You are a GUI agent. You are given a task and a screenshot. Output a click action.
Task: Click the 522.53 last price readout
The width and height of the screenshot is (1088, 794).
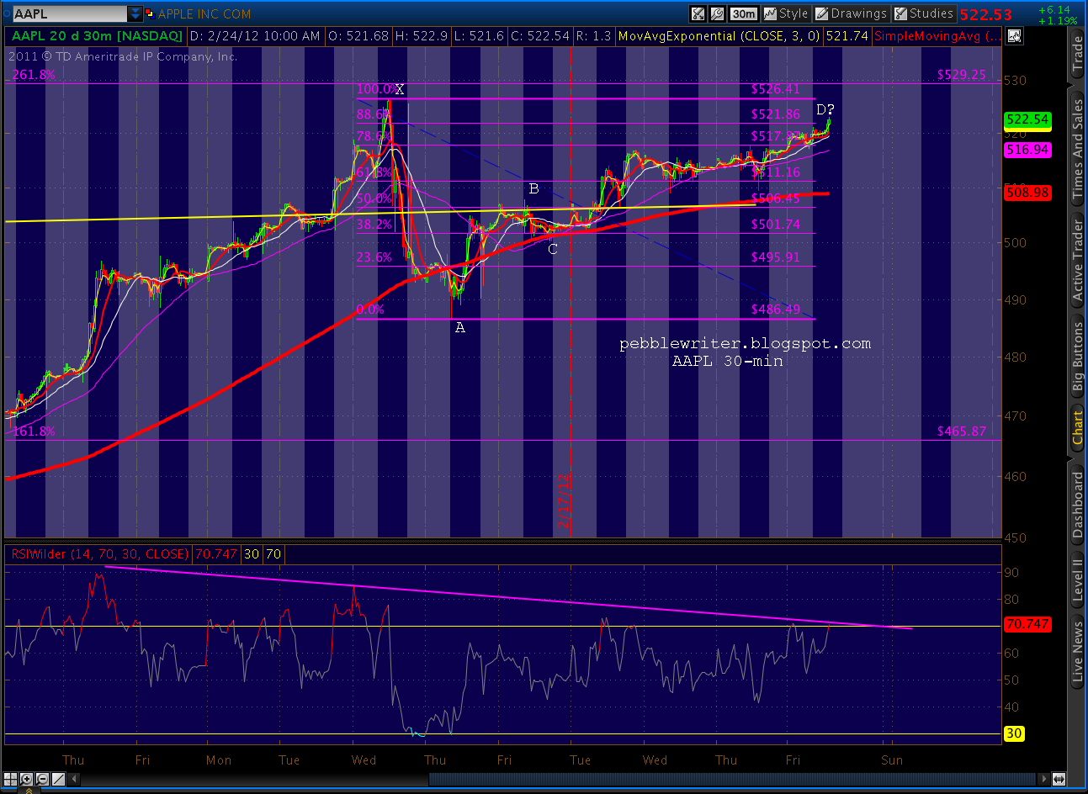985,14
